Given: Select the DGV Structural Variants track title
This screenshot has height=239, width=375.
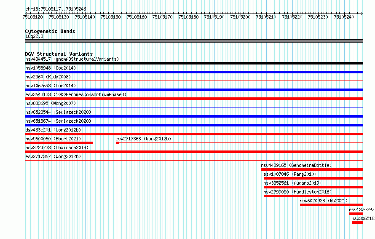Looking at the screenshot, I should coord(59,54).
